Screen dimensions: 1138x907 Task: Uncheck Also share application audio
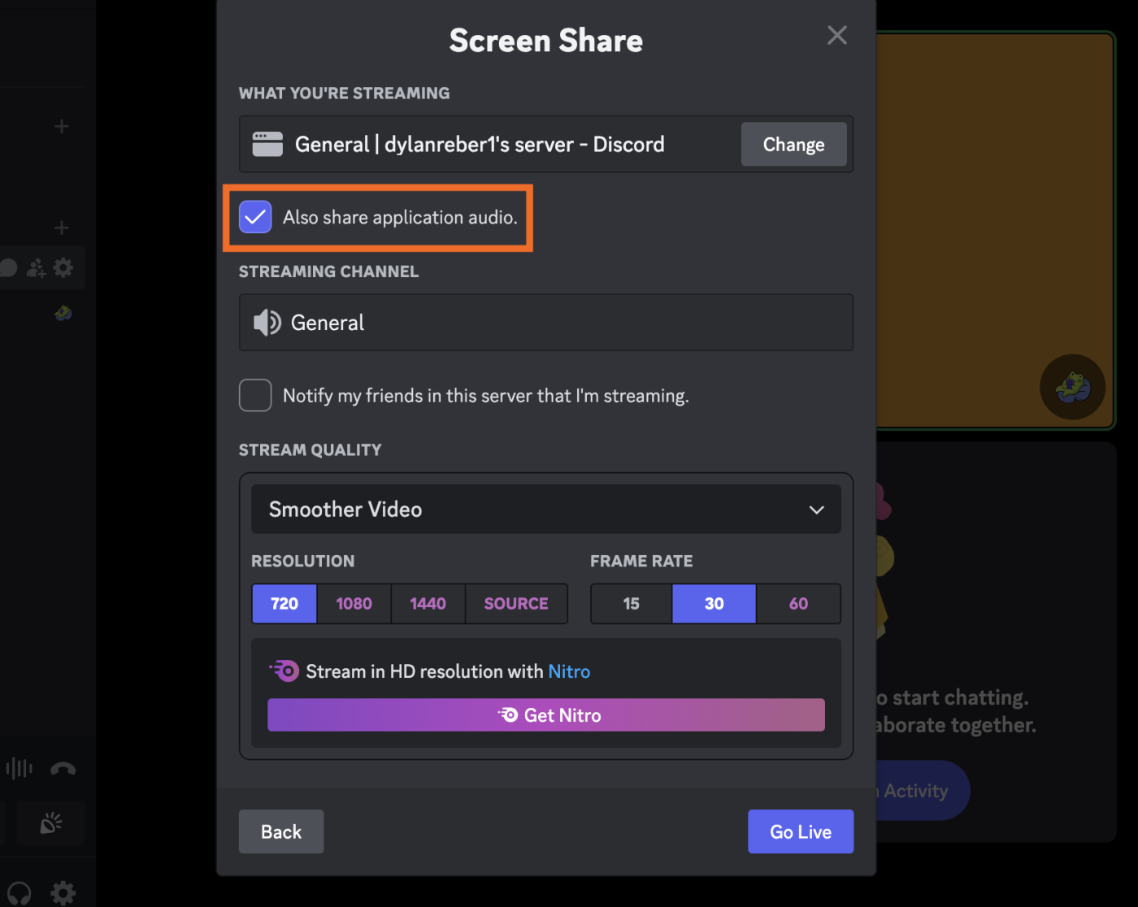click(x=255, y=217)
